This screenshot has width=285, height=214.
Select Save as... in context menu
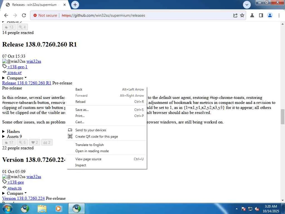(x=107, y=110)
